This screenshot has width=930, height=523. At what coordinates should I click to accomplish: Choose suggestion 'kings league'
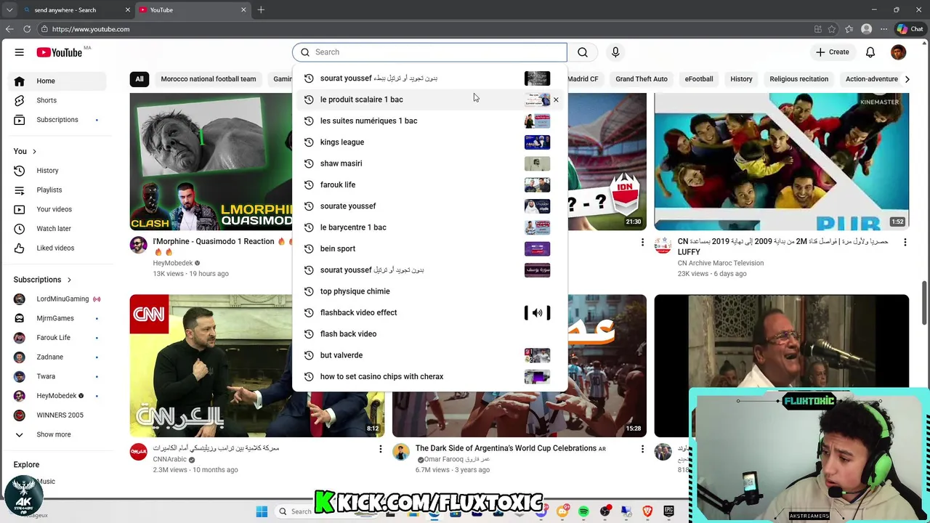(x=429, y=142)
